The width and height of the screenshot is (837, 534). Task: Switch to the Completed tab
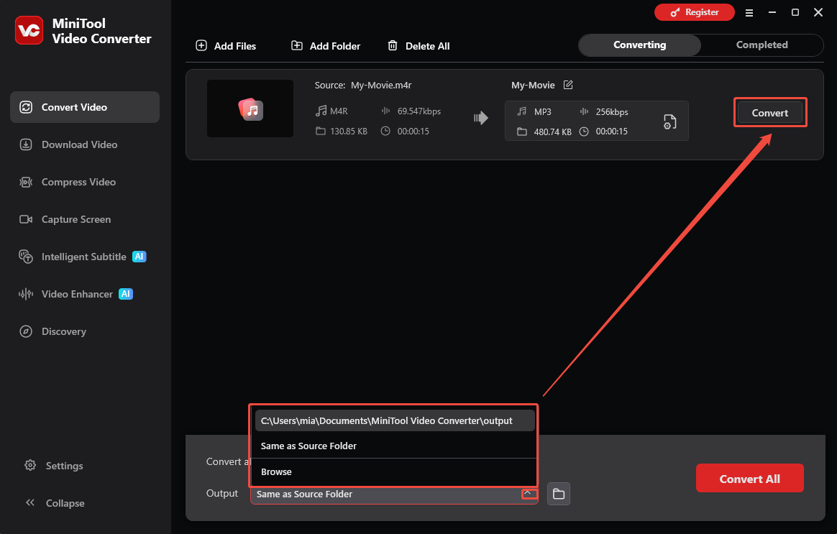click(761, 45)
